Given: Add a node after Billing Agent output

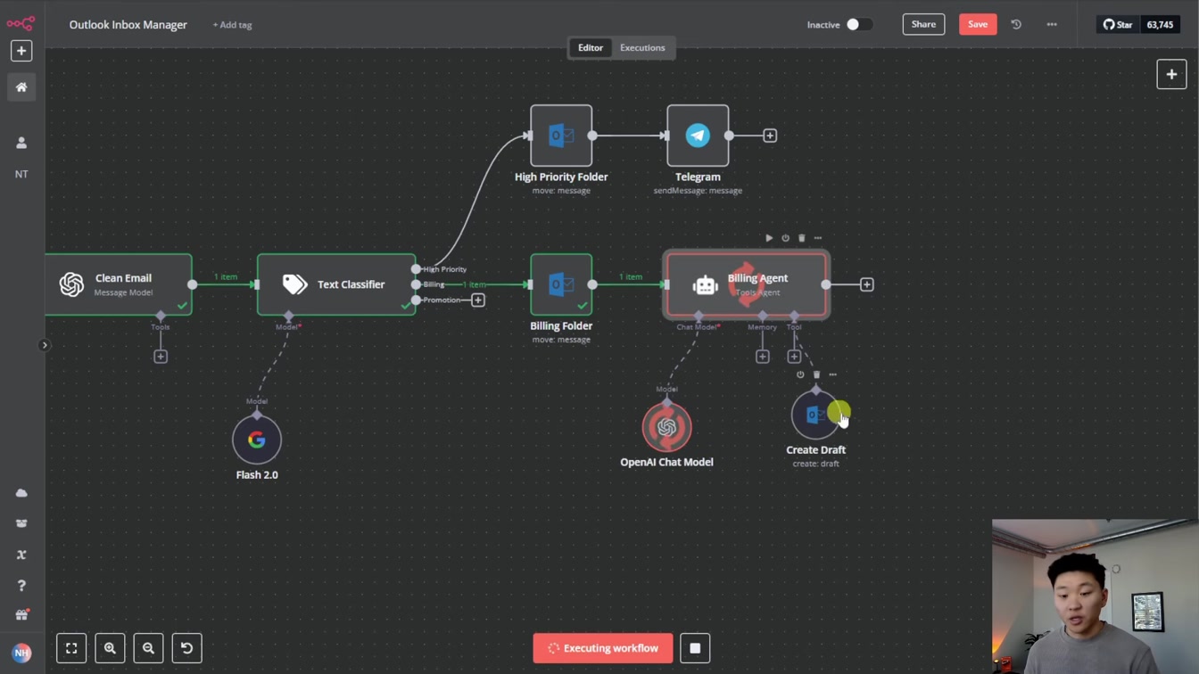Looking at the screenshot, I should [x=866, y=284].
